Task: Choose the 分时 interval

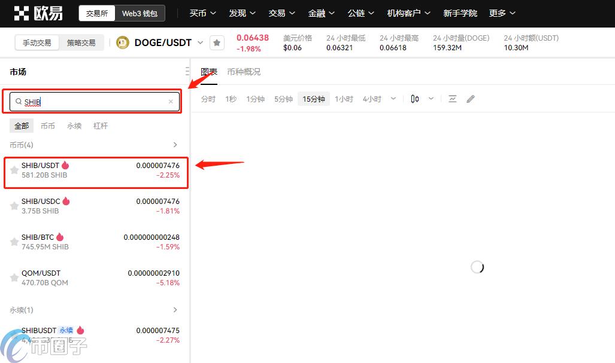Action: (208, 99)
